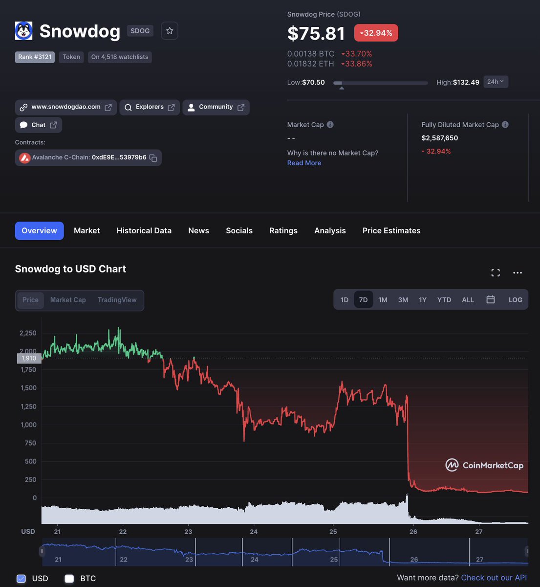Screen dimensions: 540x587
Task: Open Read More about market cap
Action: point(304,163)
